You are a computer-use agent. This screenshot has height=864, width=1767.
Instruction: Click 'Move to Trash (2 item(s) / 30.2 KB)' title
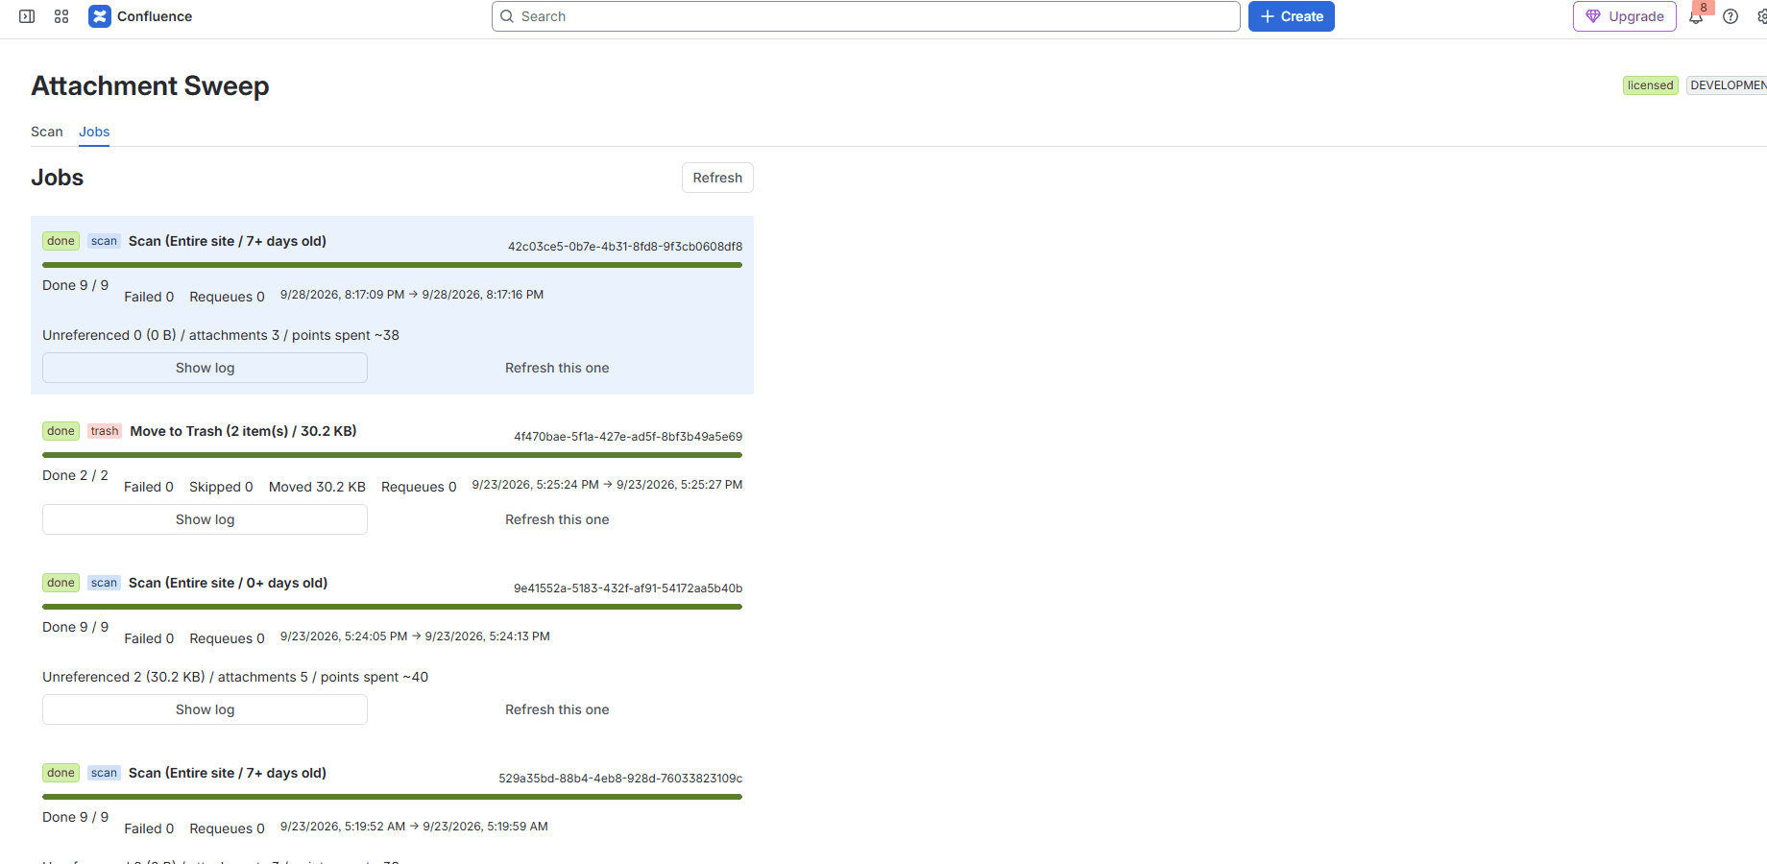(x=244, y=431)
